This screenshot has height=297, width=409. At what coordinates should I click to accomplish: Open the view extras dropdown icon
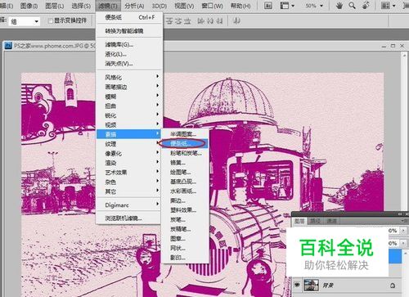(x=287, y=6)
